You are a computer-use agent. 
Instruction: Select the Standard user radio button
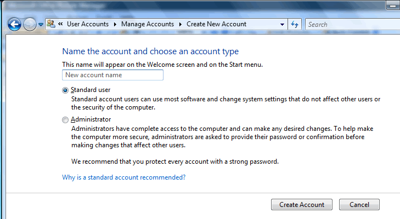pos(66,90)
